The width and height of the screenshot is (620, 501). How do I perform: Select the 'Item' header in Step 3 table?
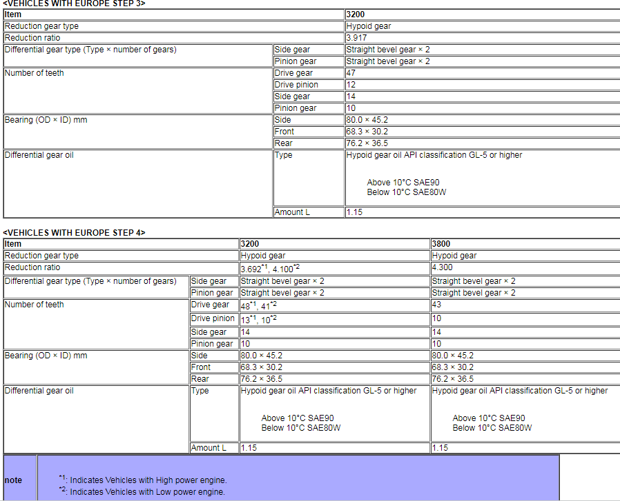click(x=13, y=14)
